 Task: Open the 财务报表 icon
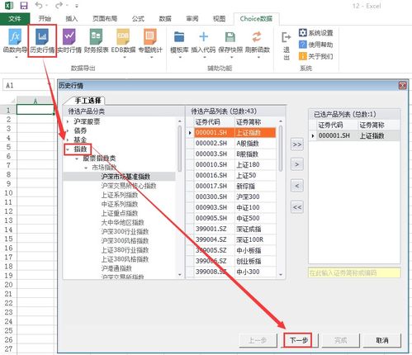[x=96, y=36]
